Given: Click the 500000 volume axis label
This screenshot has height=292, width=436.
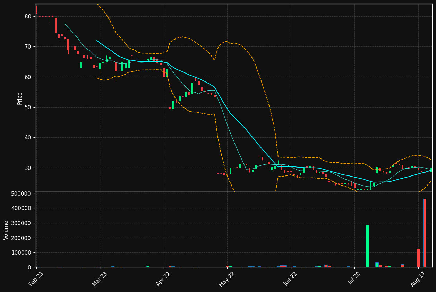Looking at the screenshot, I should [21, 194].
